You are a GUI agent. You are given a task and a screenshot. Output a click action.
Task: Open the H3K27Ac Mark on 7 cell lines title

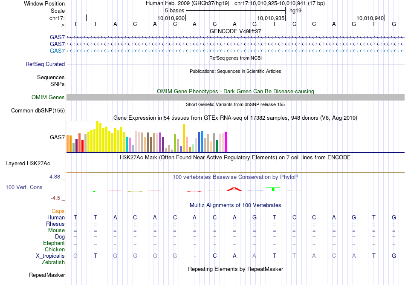tap(235, 158)
